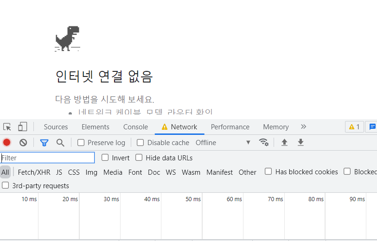Show more DevTools tabs chevron
The height and width of the screenshot is (241, 377).
[x=303, y=127]
